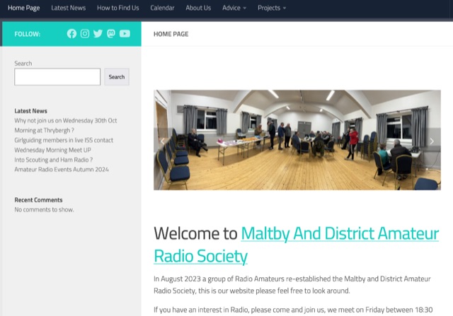Click the Search button
453x316 pixels.
[117, 77]
